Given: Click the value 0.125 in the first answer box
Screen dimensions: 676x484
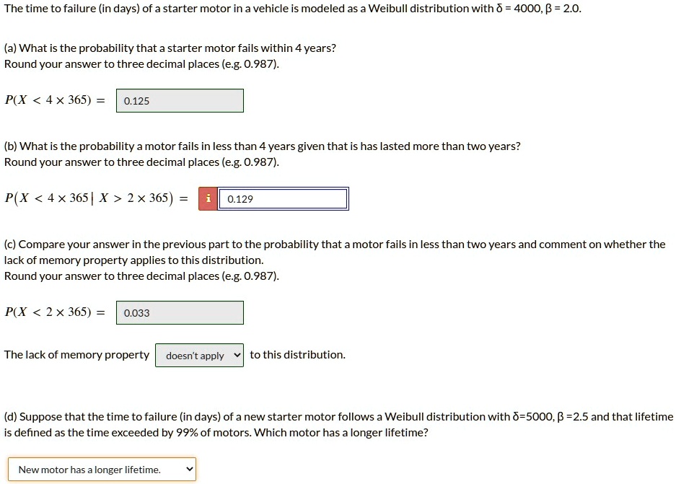Looking at the screenshot, I should [135, 100].
